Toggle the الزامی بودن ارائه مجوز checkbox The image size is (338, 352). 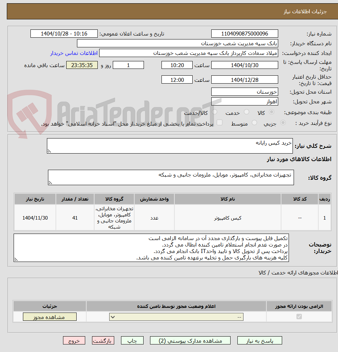tap(299, 316)
